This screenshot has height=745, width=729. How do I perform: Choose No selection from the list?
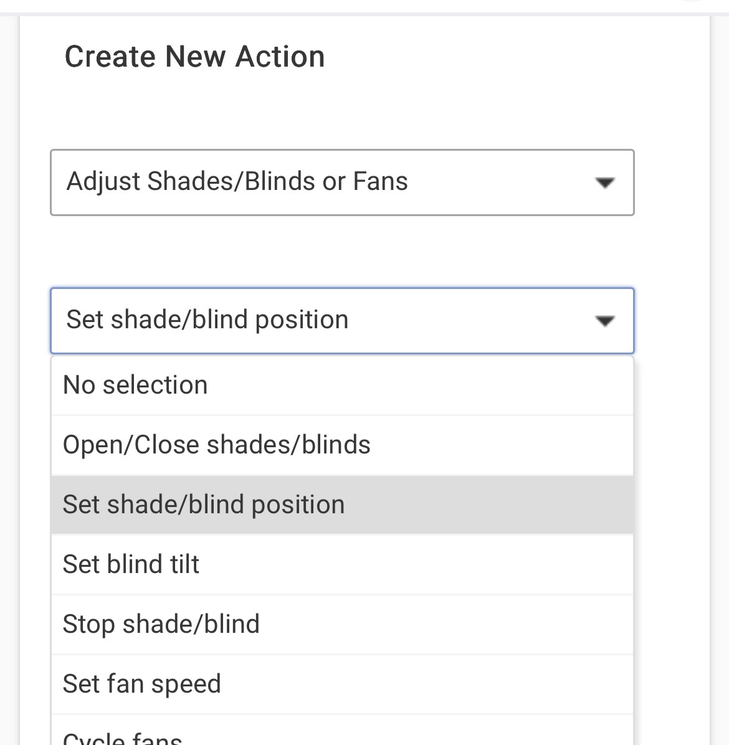click(x=135, y=385)
